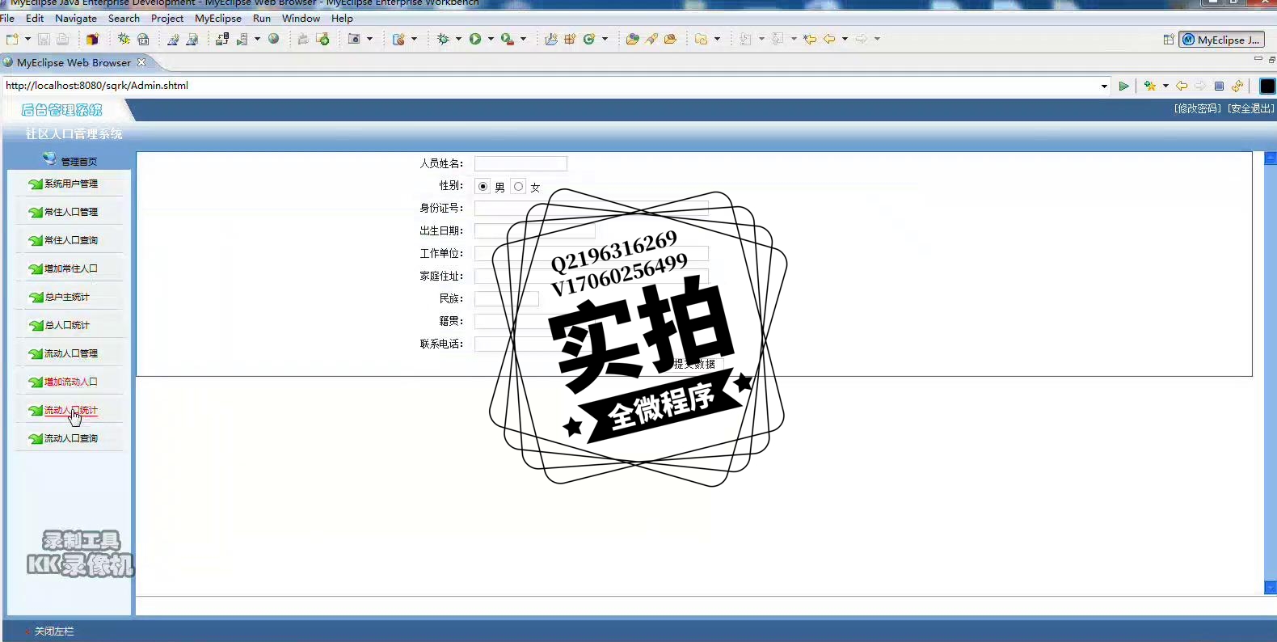This screenshot has width=1277, height=642.
Task: Click the Run external tools icon
Action: click(508, 39)
